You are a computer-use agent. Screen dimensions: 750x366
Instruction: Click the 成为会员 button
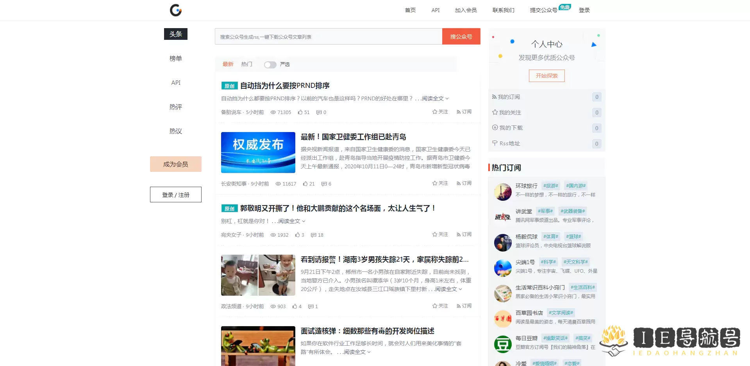pos(176,164)
